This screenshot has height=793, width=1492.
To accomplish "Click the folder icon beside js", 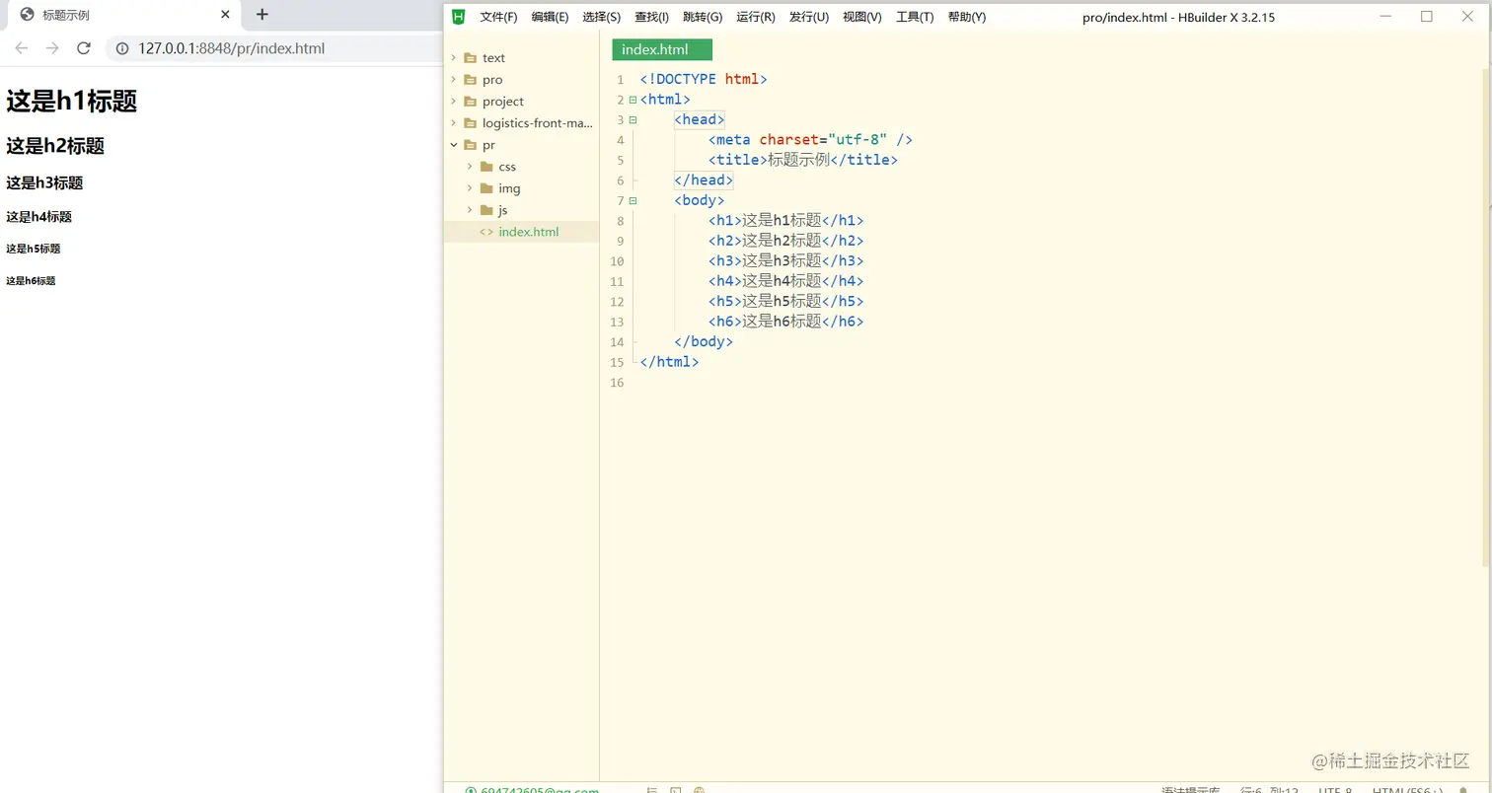I will 486,210.
